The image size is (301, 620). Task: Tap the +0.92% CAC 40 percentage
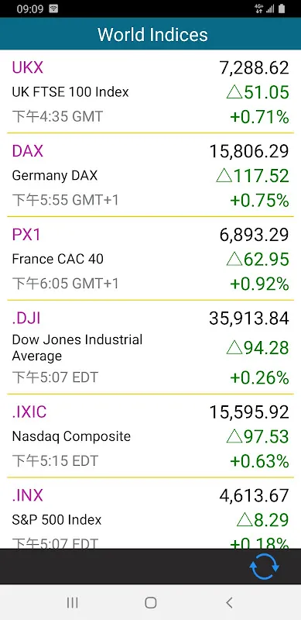[x=259, y=284]
